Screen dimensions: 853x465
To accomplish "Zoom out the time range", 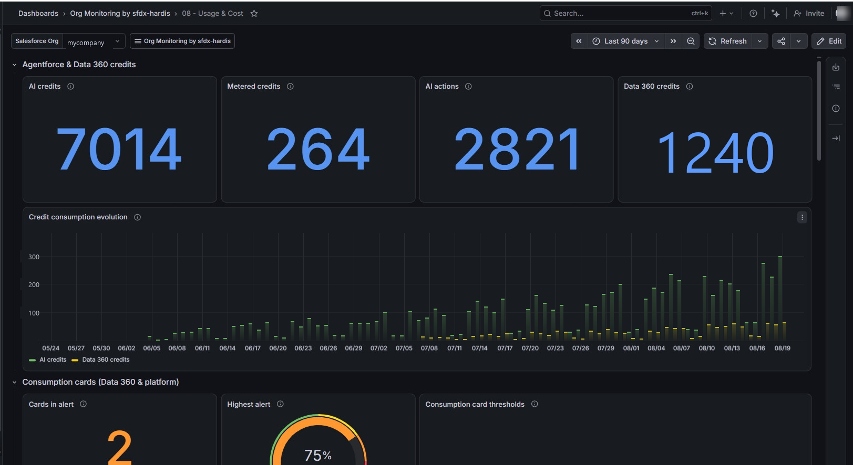I will 691,41.
